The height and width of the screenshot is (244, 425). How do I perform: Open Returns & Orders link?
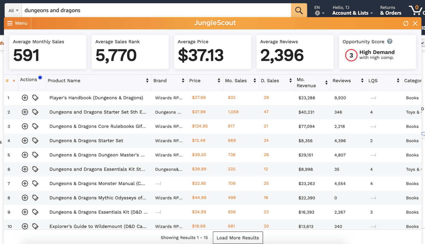(391, 10)
